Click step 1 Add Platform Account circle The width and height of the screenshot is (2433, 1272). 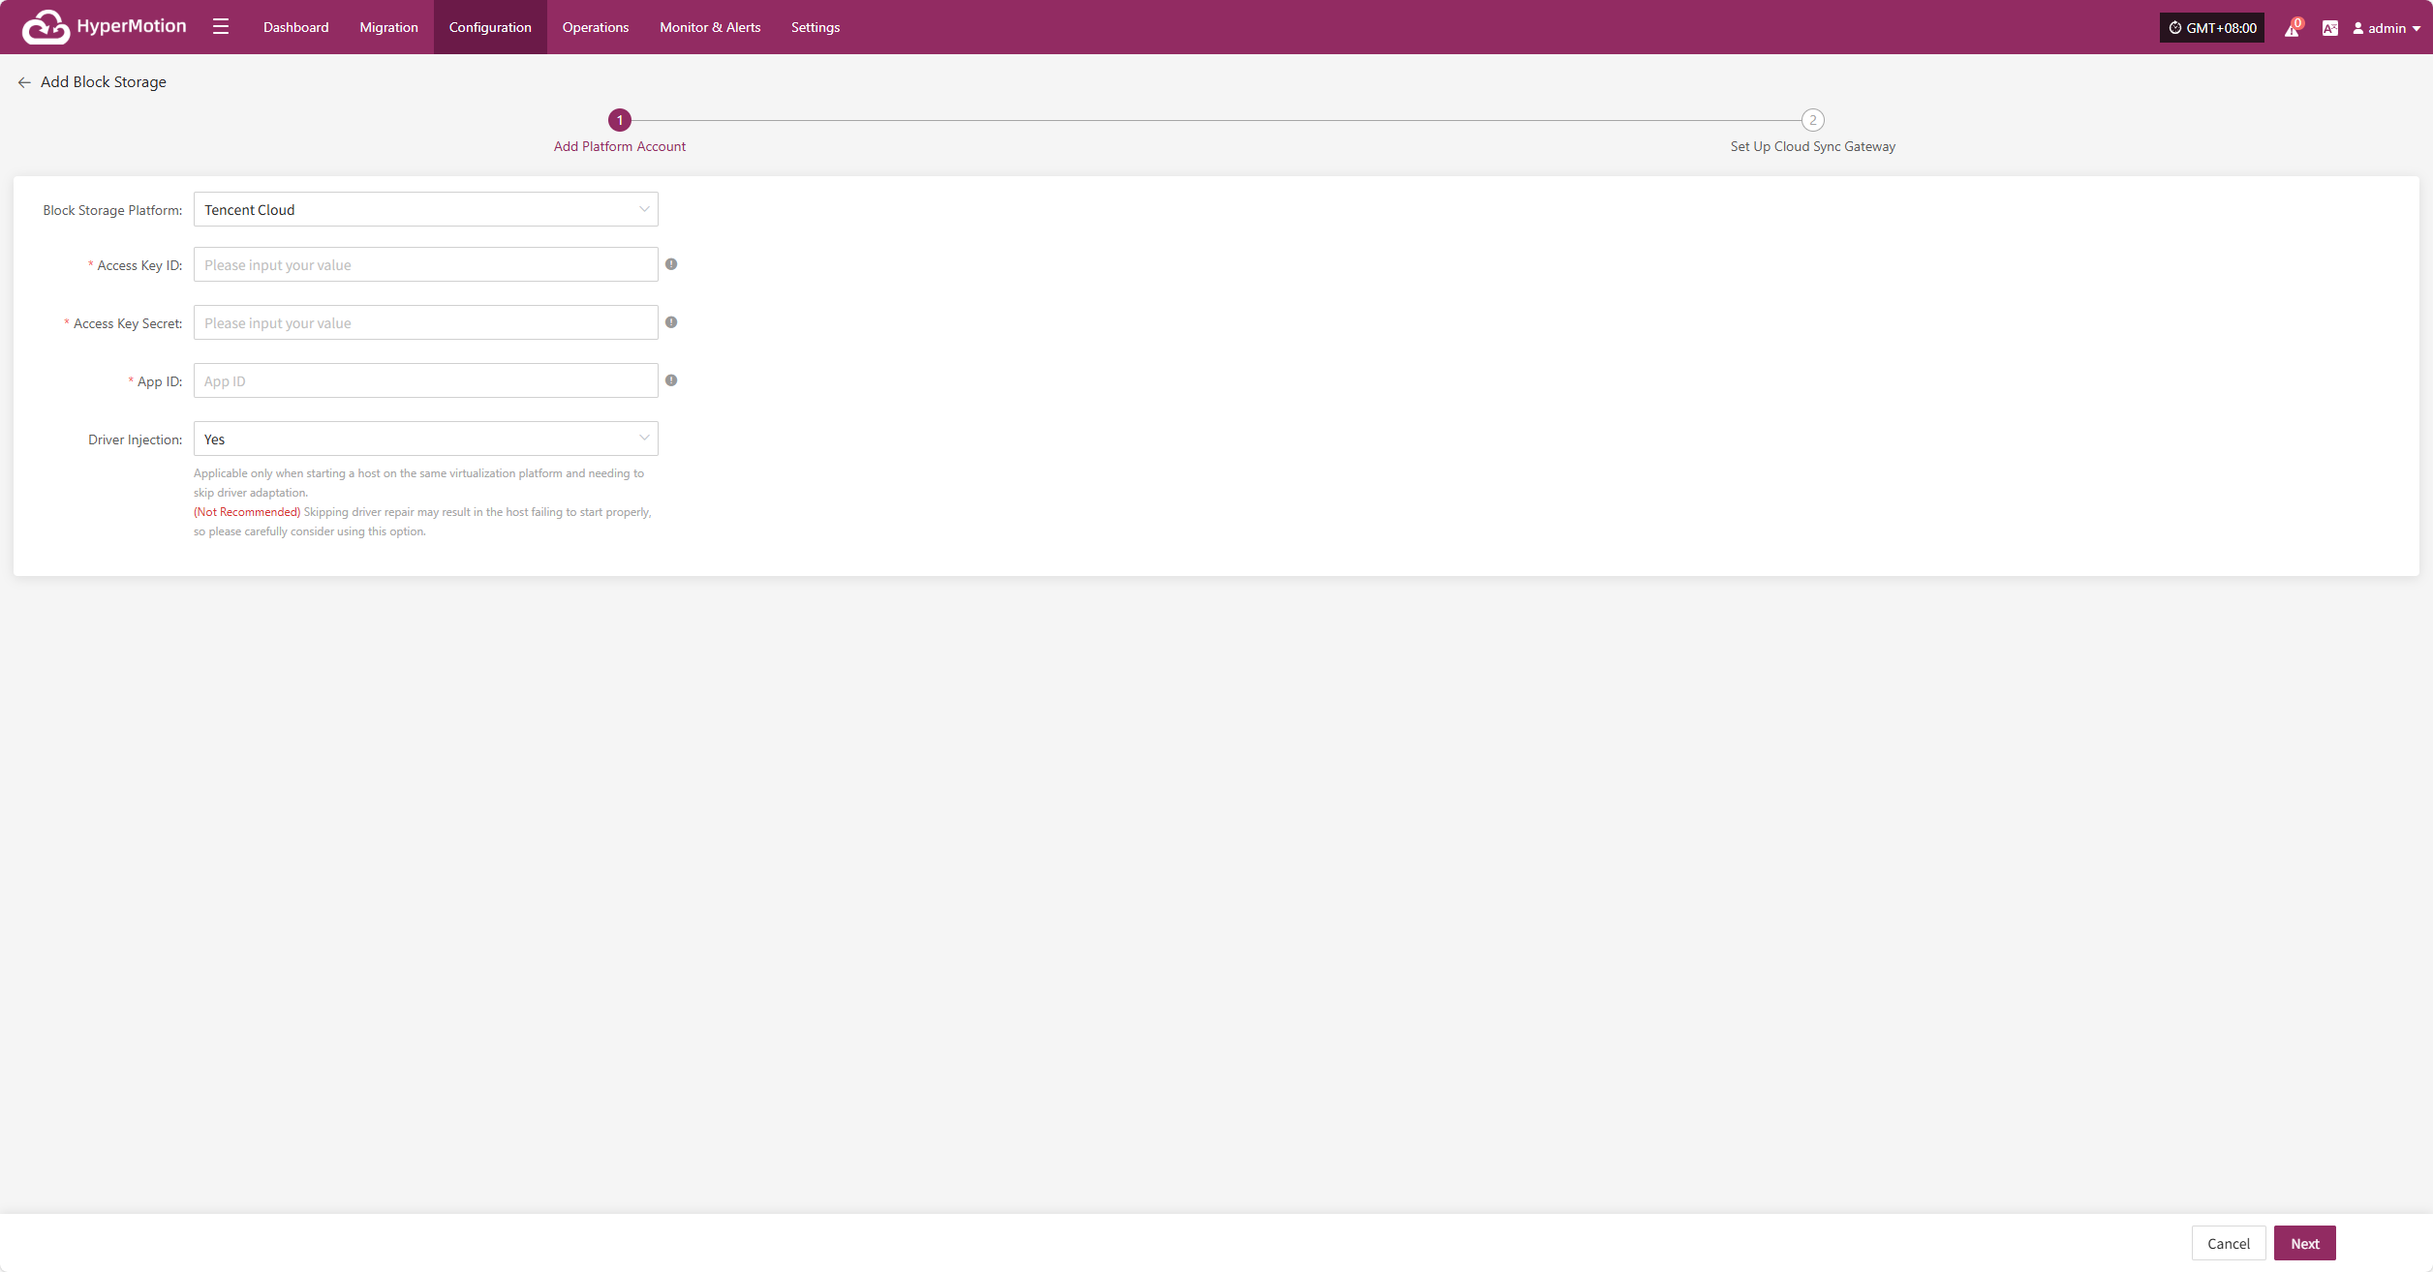(x=620, y=120)
